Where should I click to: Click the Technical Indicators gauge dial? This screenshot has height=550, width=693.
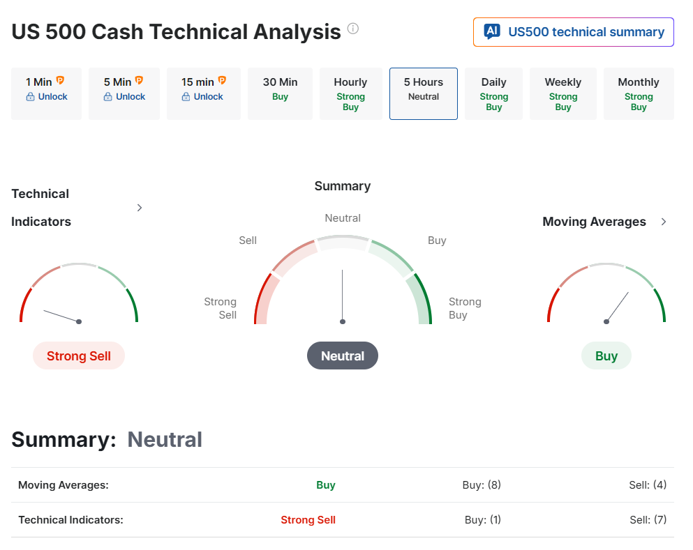79,293
